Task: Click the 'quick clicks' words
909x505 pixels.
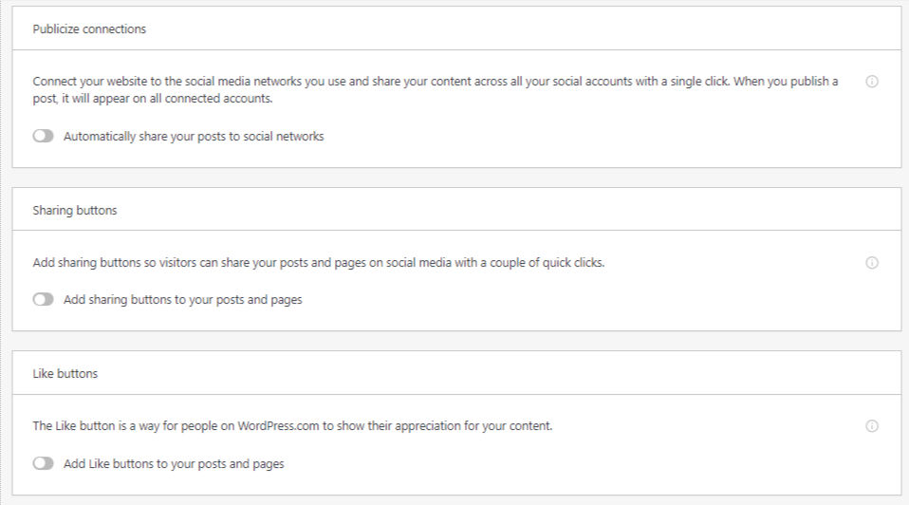Action: [573, 263]
